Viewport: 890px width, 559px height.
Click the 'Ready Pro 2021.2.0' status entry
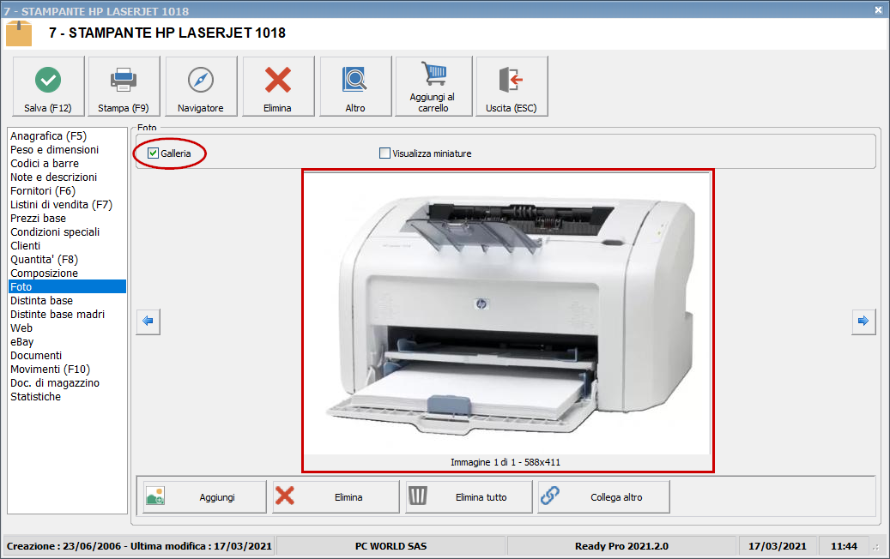(x=621, y=546)
